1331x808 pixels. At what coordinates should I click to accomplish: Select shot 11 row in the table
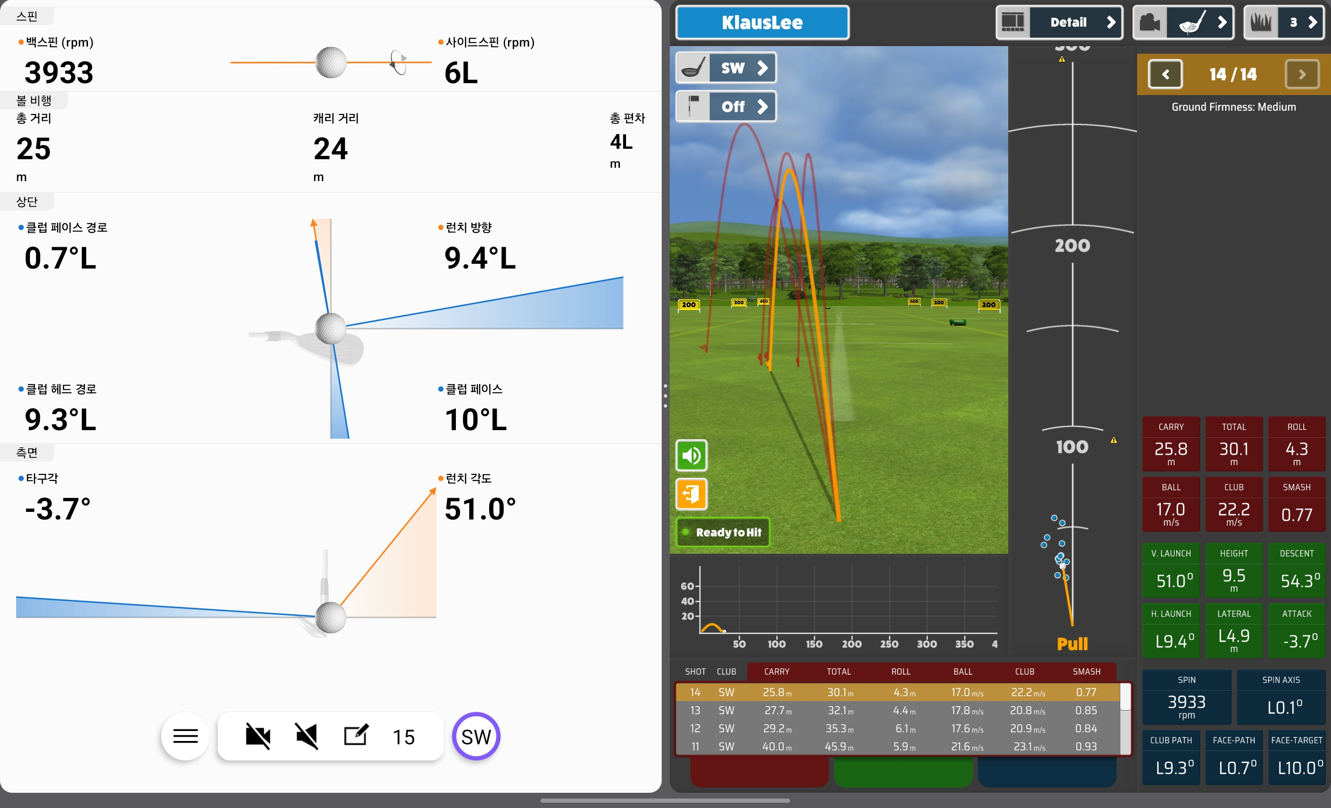897,746
